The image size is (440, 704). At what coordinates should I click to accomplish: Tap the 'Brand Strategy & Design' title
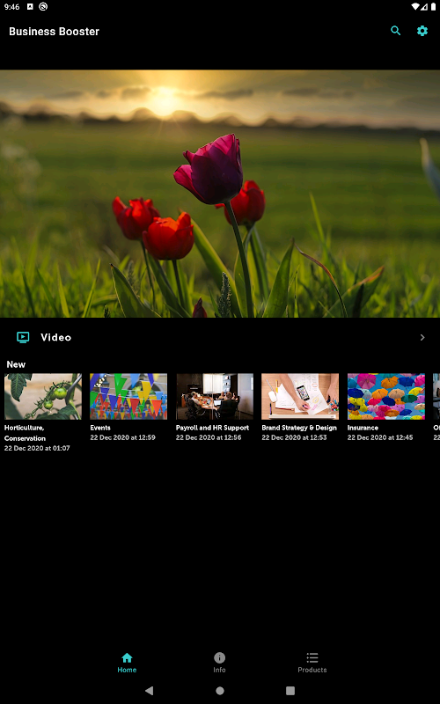tap(299, 428)
